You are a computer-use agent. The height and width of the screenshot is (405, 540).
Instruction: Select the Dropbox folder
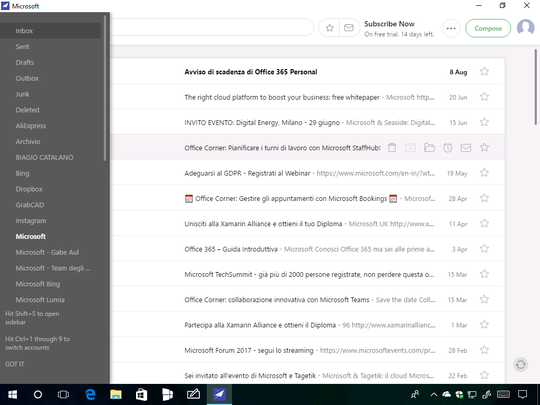pos(50,189)
